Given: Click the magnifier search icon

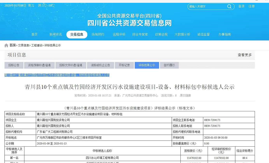Looking at the screenshot, I should (229, 6).
